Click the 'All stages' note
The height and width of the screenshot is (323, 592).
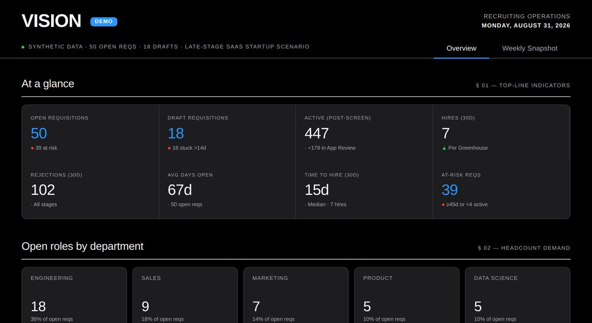[x=45, y=205]
